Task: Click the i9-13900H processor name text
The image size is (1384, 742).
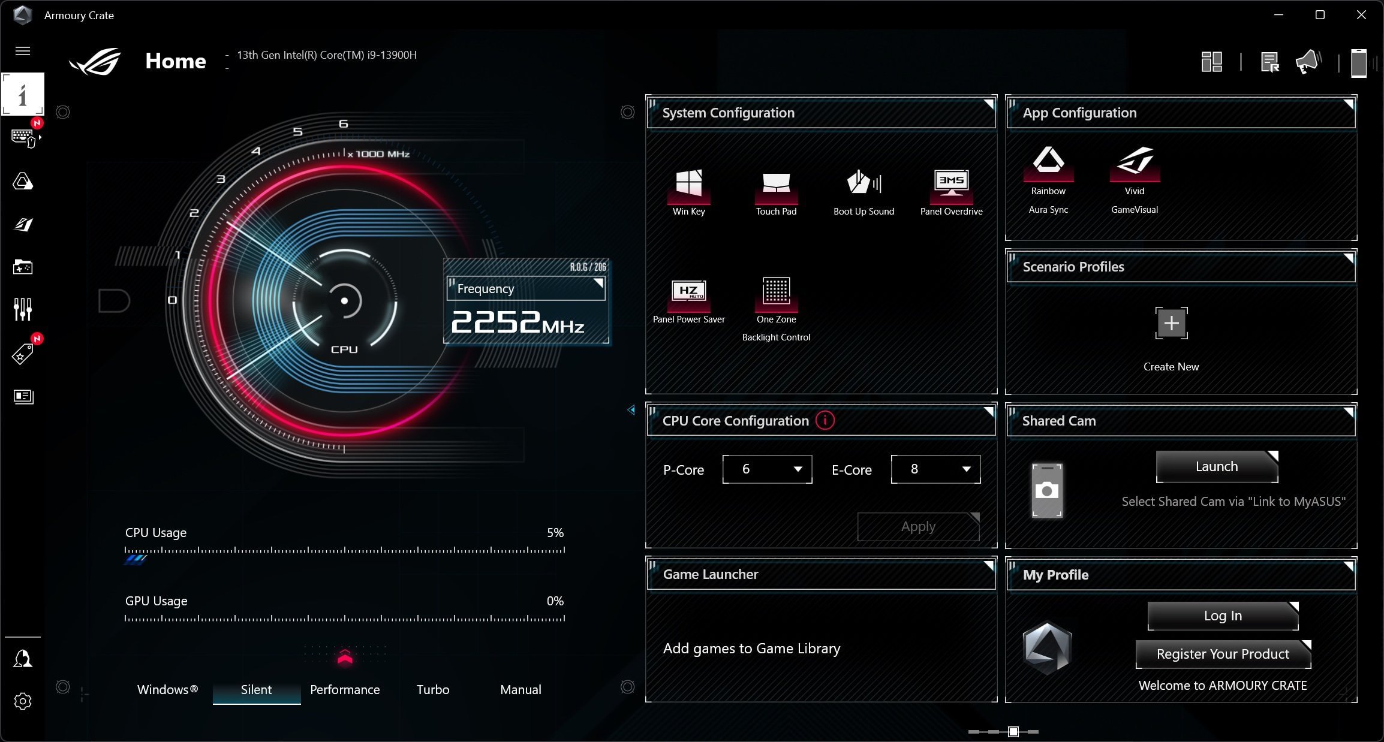Action: pyautogui.click(x=327, y=55)
